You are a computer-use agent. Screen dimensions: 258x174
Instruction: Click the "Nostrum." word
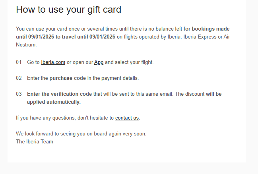[x=26, y=45]
